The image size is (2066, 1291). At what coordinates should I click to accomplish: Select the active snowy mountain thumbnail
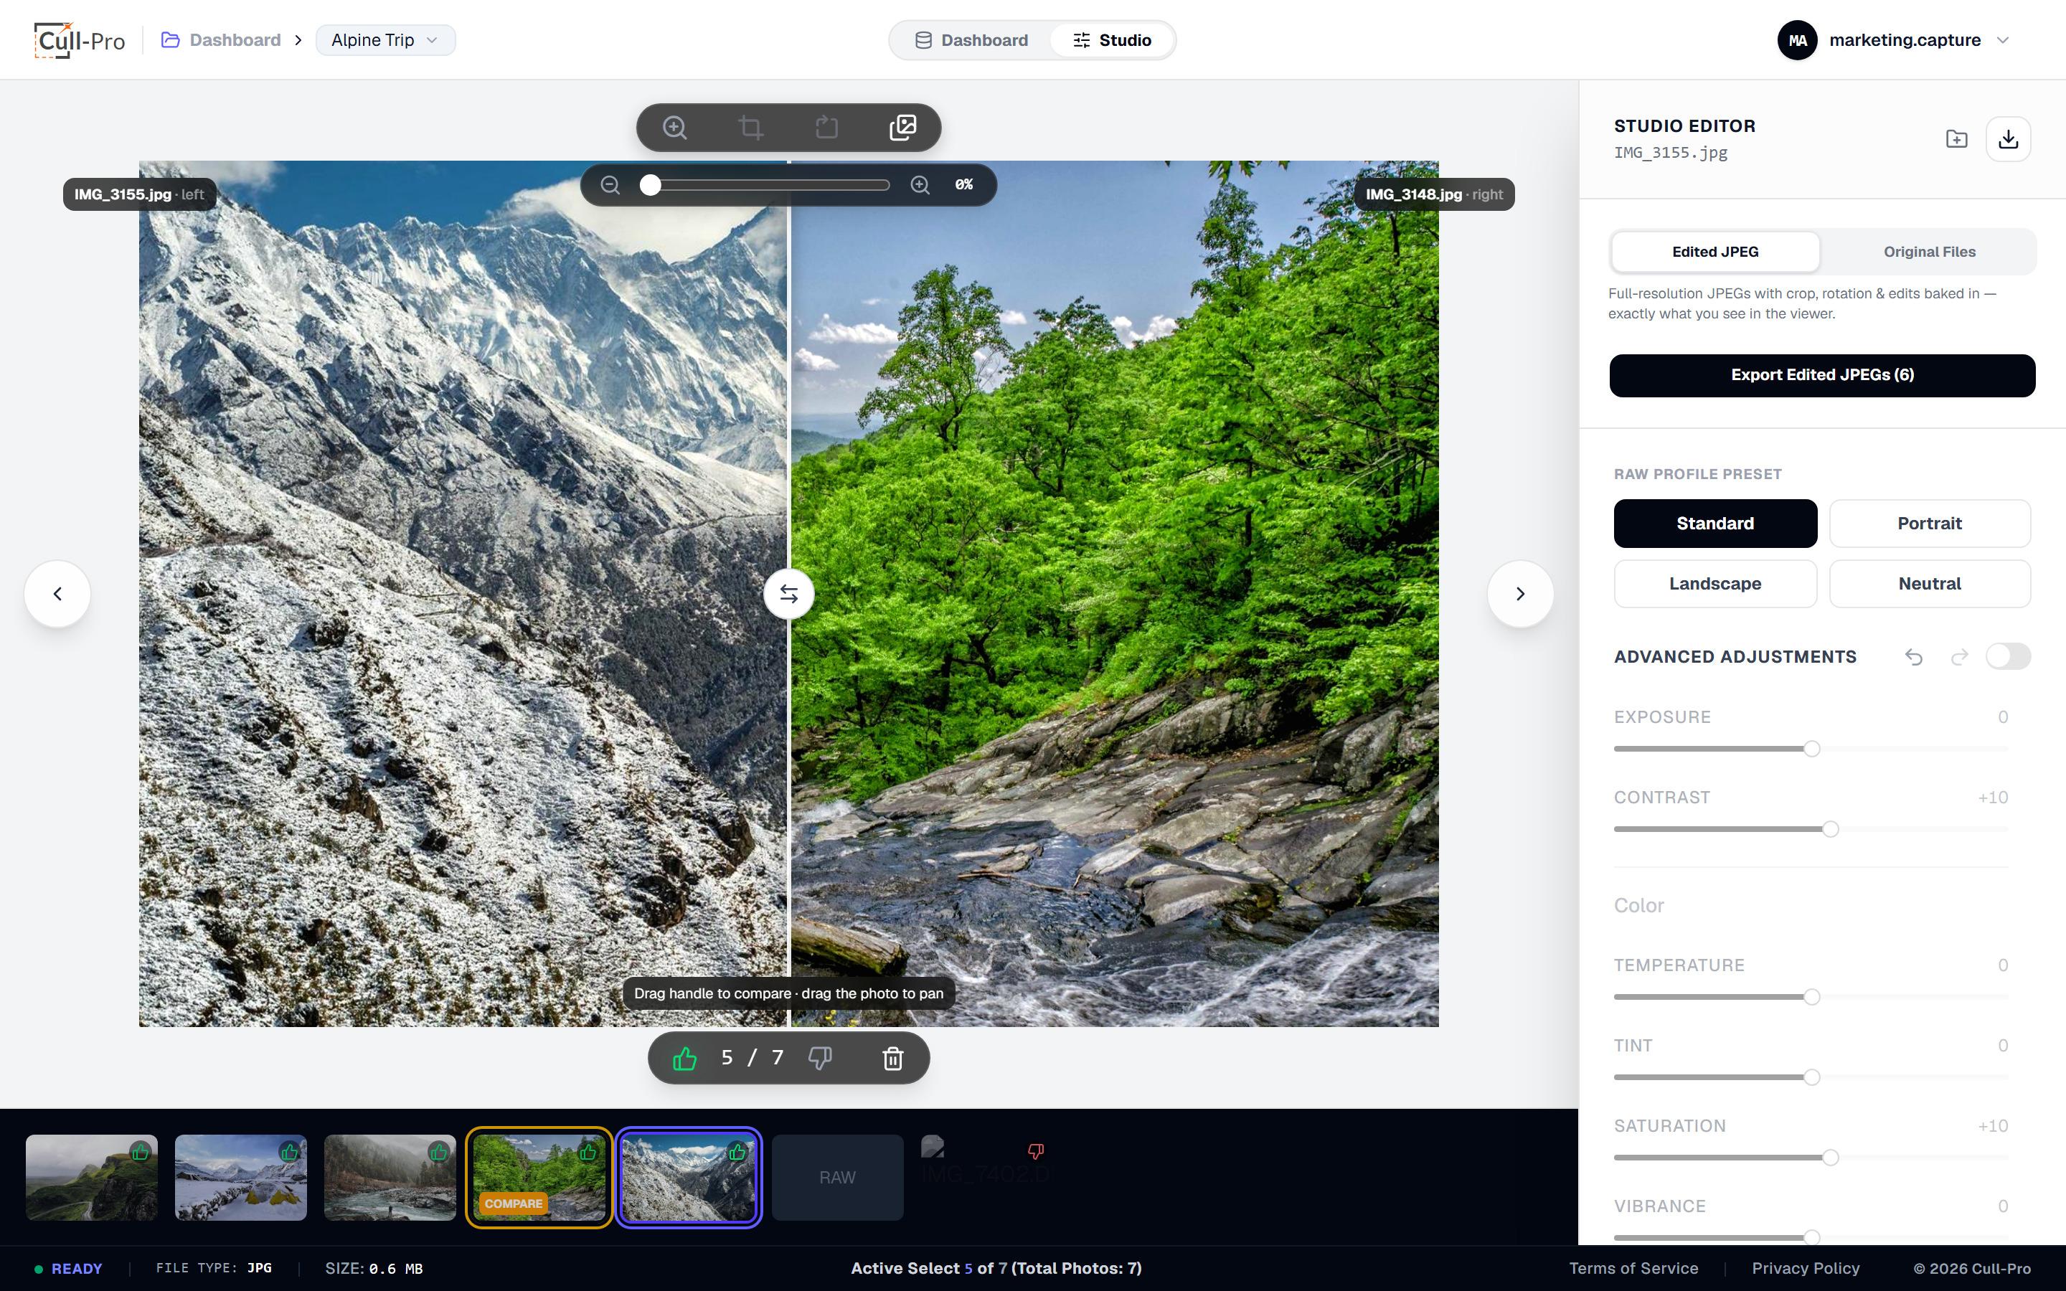tap(688, 1178)
